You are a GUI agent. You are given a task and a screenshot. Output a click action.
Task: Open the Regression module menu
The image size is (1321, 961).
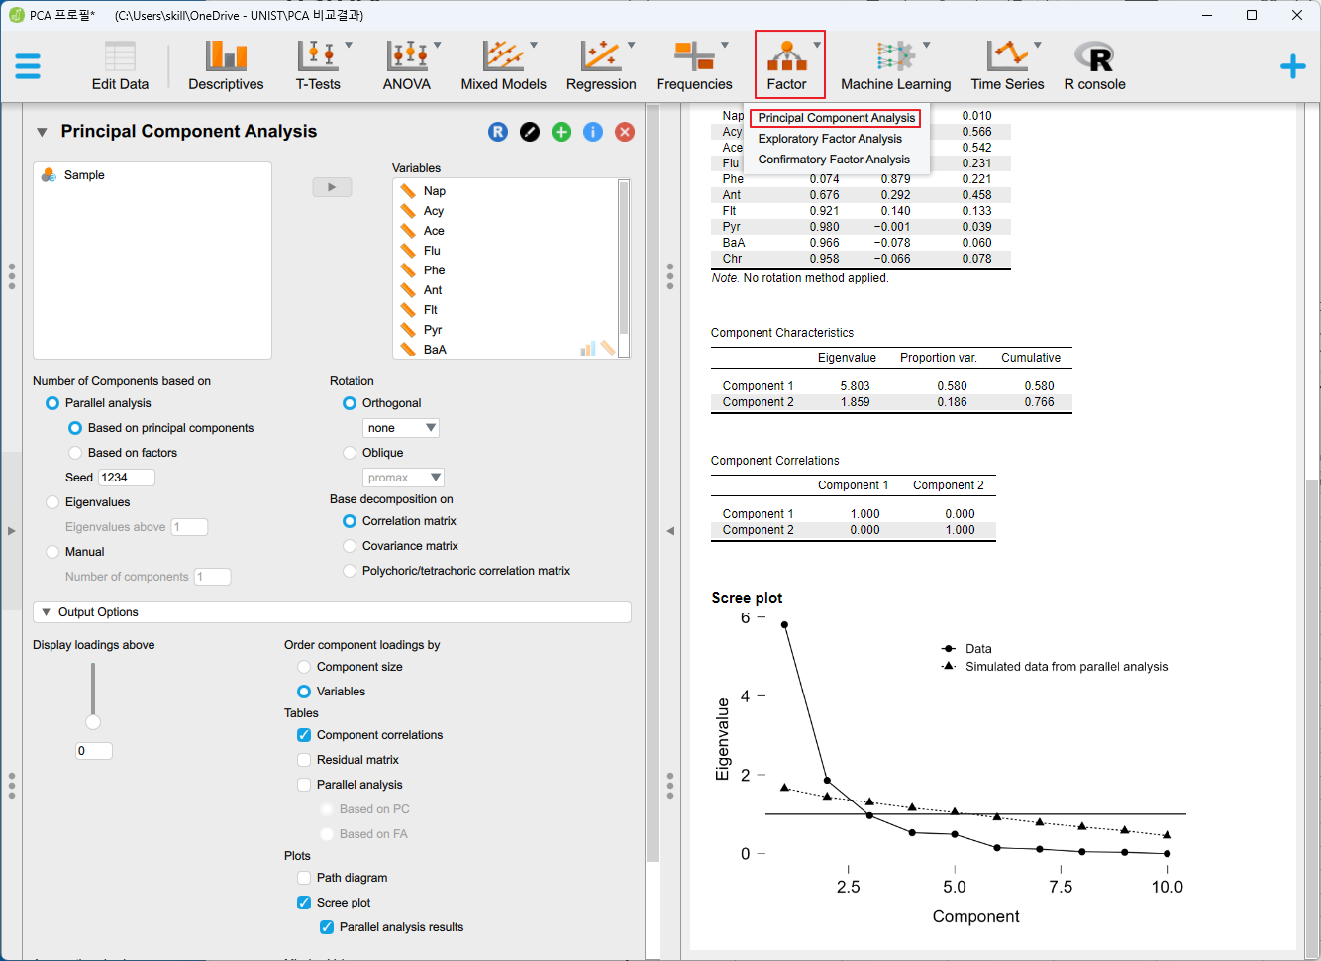(x=601, y=66)
